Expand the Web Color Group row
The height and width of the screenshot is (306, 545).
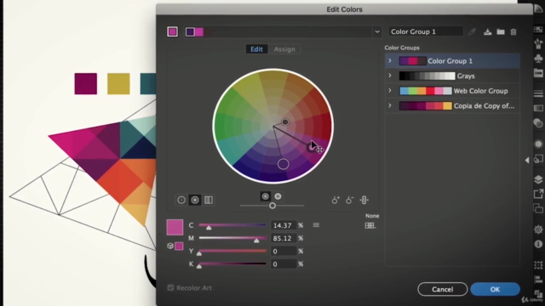tap(390, 91)
